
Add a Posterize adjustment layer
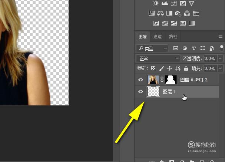click(x=165, y=23)
